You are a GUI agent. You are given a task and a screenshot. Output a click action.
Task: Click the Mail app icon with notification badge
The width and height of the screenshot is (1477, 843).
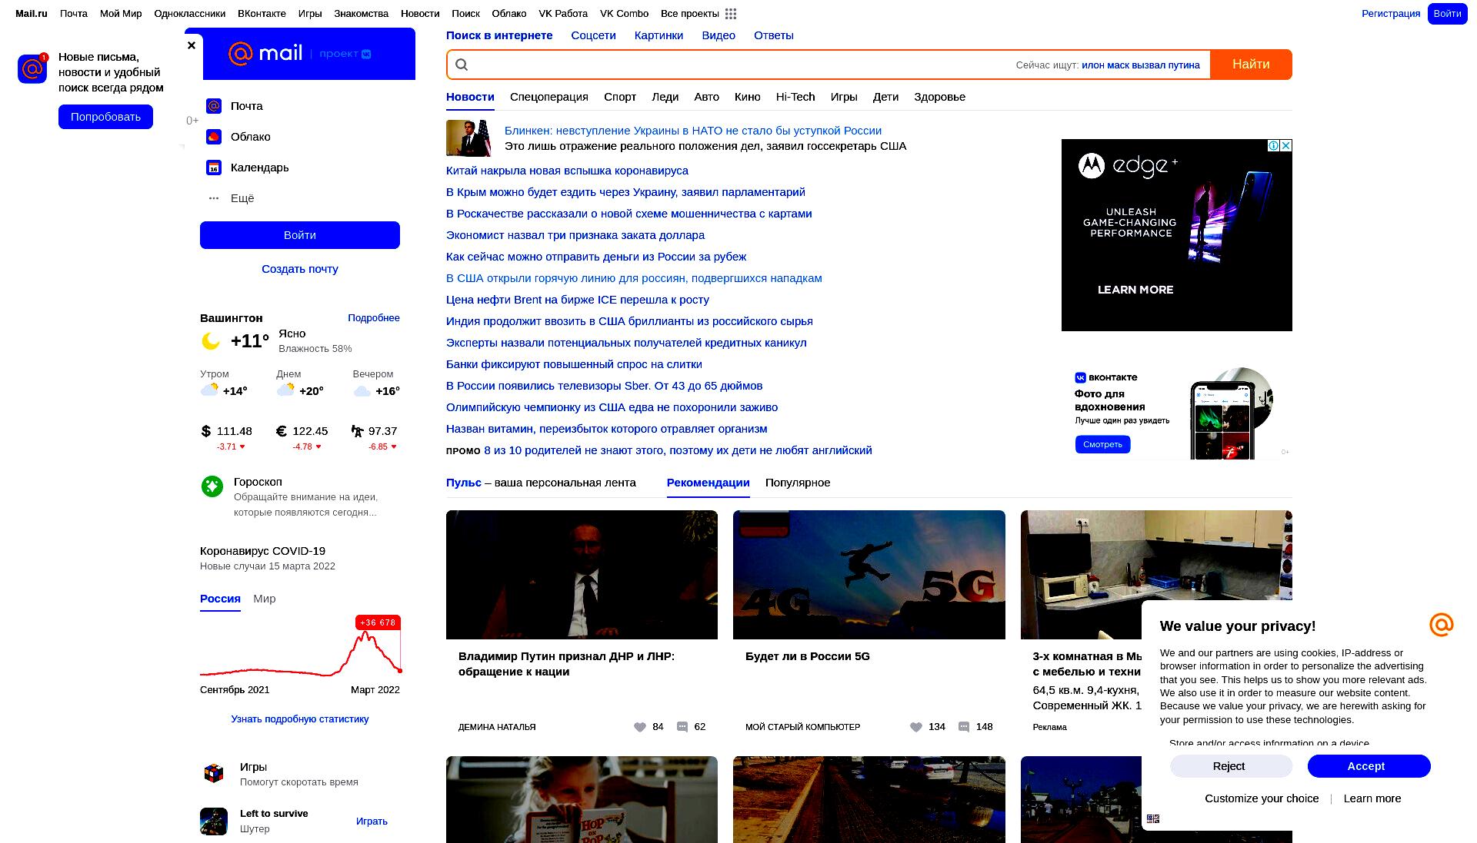(32, 68)
